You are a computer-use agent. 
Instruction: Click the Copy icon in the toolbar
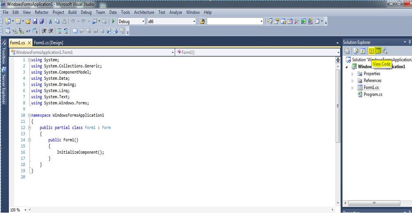coord(57,22)
